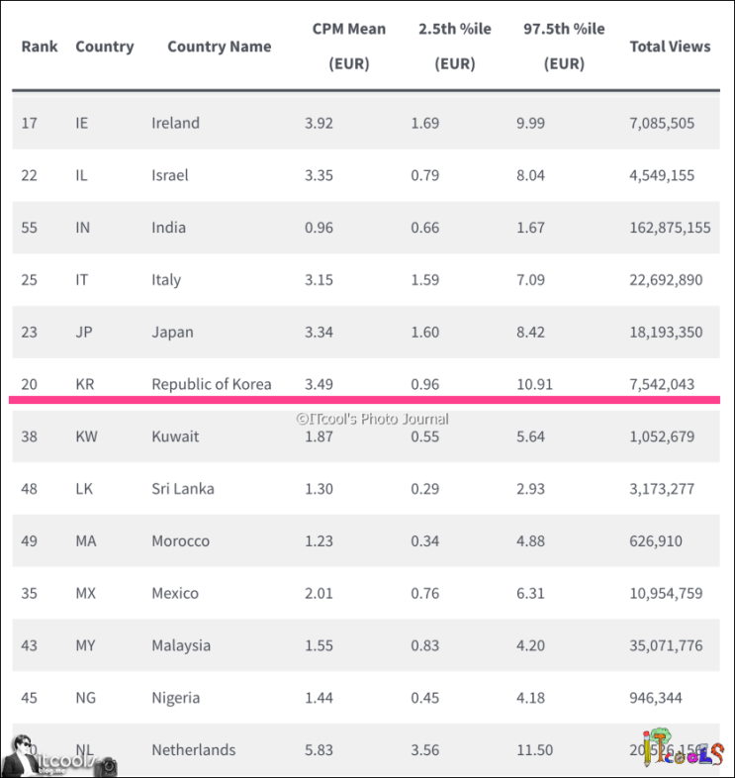The height and width of the screenshot is (778, 735).
Task: Click India's total views value 162,875,155
Action: (x=670, y=228)
